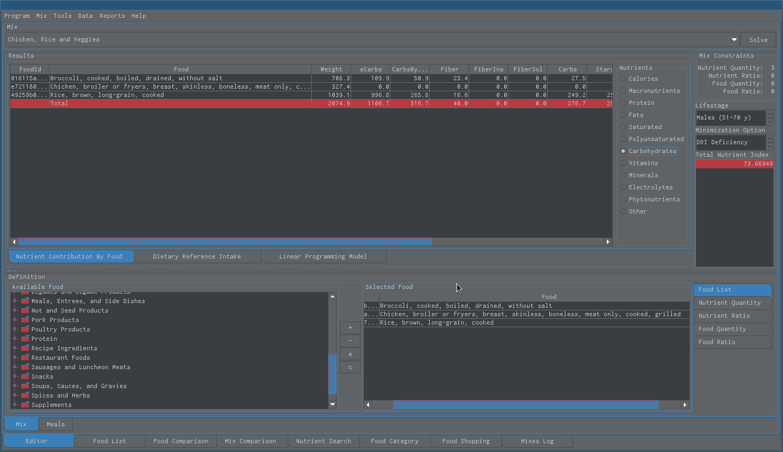Screen dimensions: 783x452
Task: Select the Broccoli row in results table
Action: (311, 78)
